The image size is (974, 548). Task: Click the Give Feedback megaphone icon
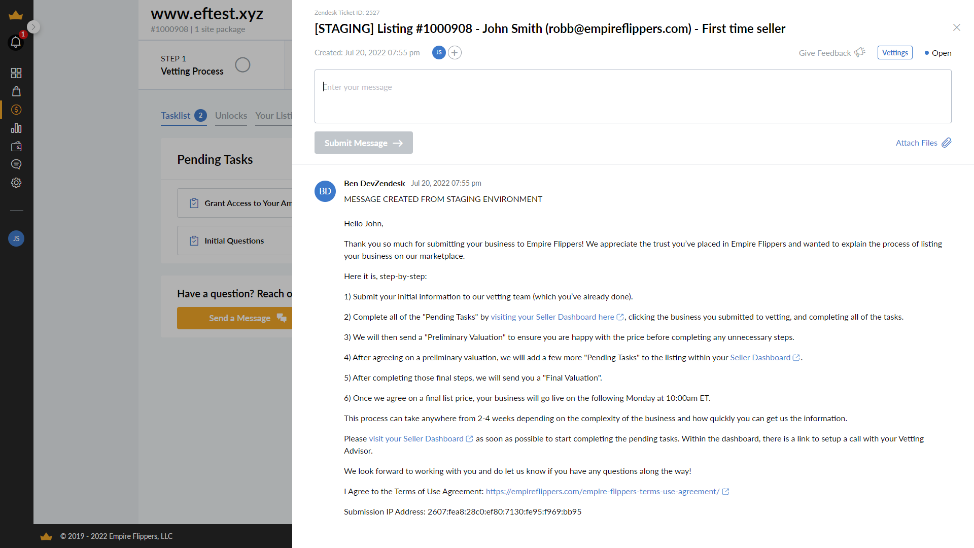tap(860, 52)
